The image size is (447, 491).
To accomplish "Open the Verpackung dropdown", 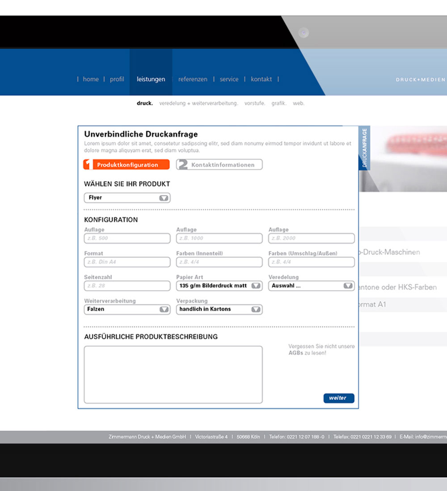I will (x=219, y=309).
